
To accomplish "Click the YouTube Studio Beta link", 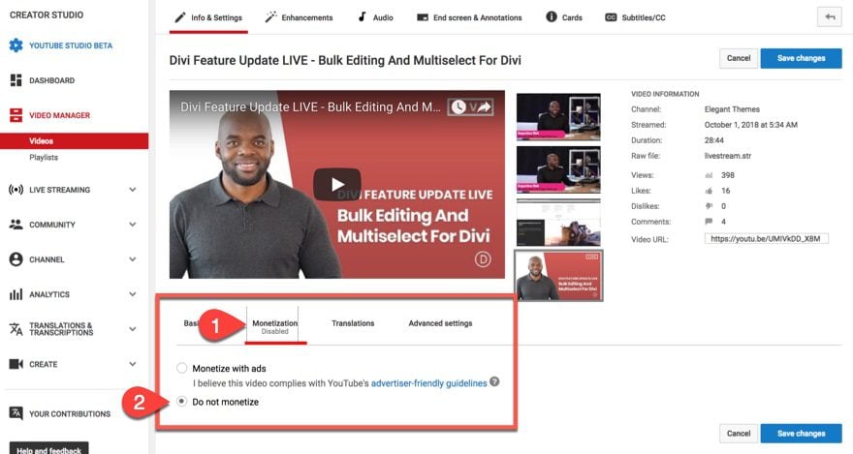I will click(x=71, y=45).
